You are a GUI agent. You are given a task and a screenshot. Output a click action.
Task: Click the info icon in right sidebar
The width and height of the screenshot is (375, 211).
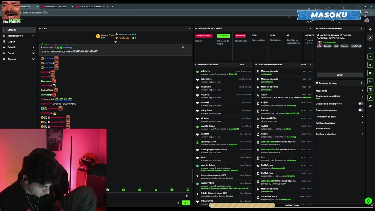coord(370,29)
